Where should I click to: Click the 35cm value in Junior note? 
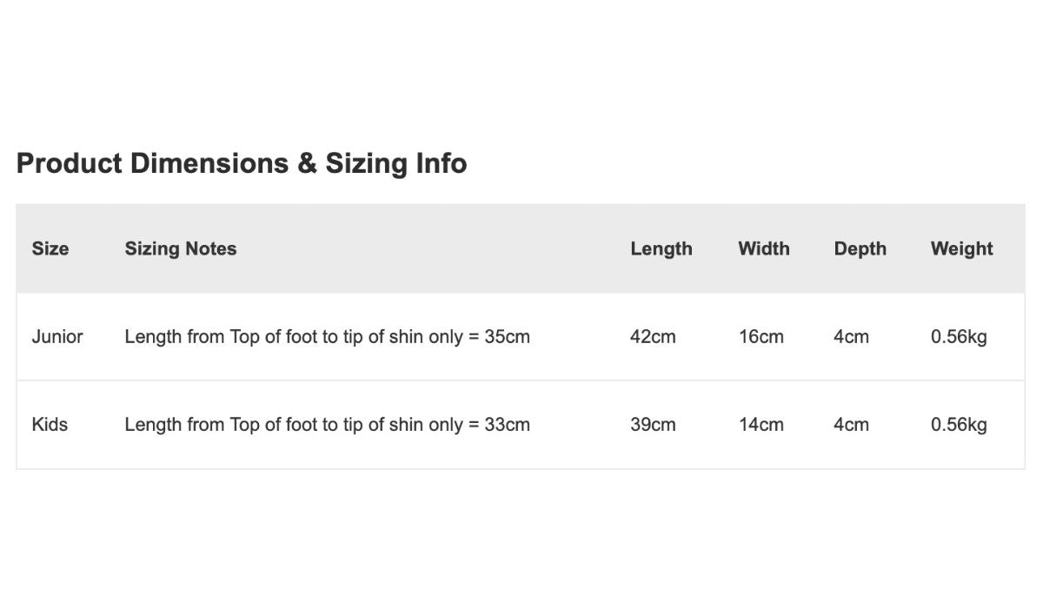(x=508, y=337)
